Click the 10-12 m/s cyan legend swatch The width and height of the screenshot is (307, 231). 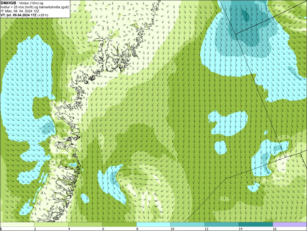188,224
